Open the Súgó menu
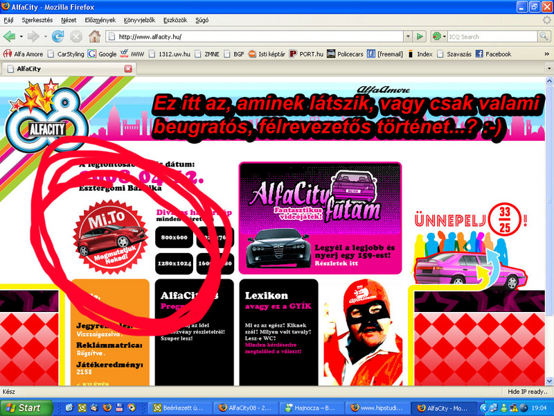554x416 pixels. (x=202, y=20)
